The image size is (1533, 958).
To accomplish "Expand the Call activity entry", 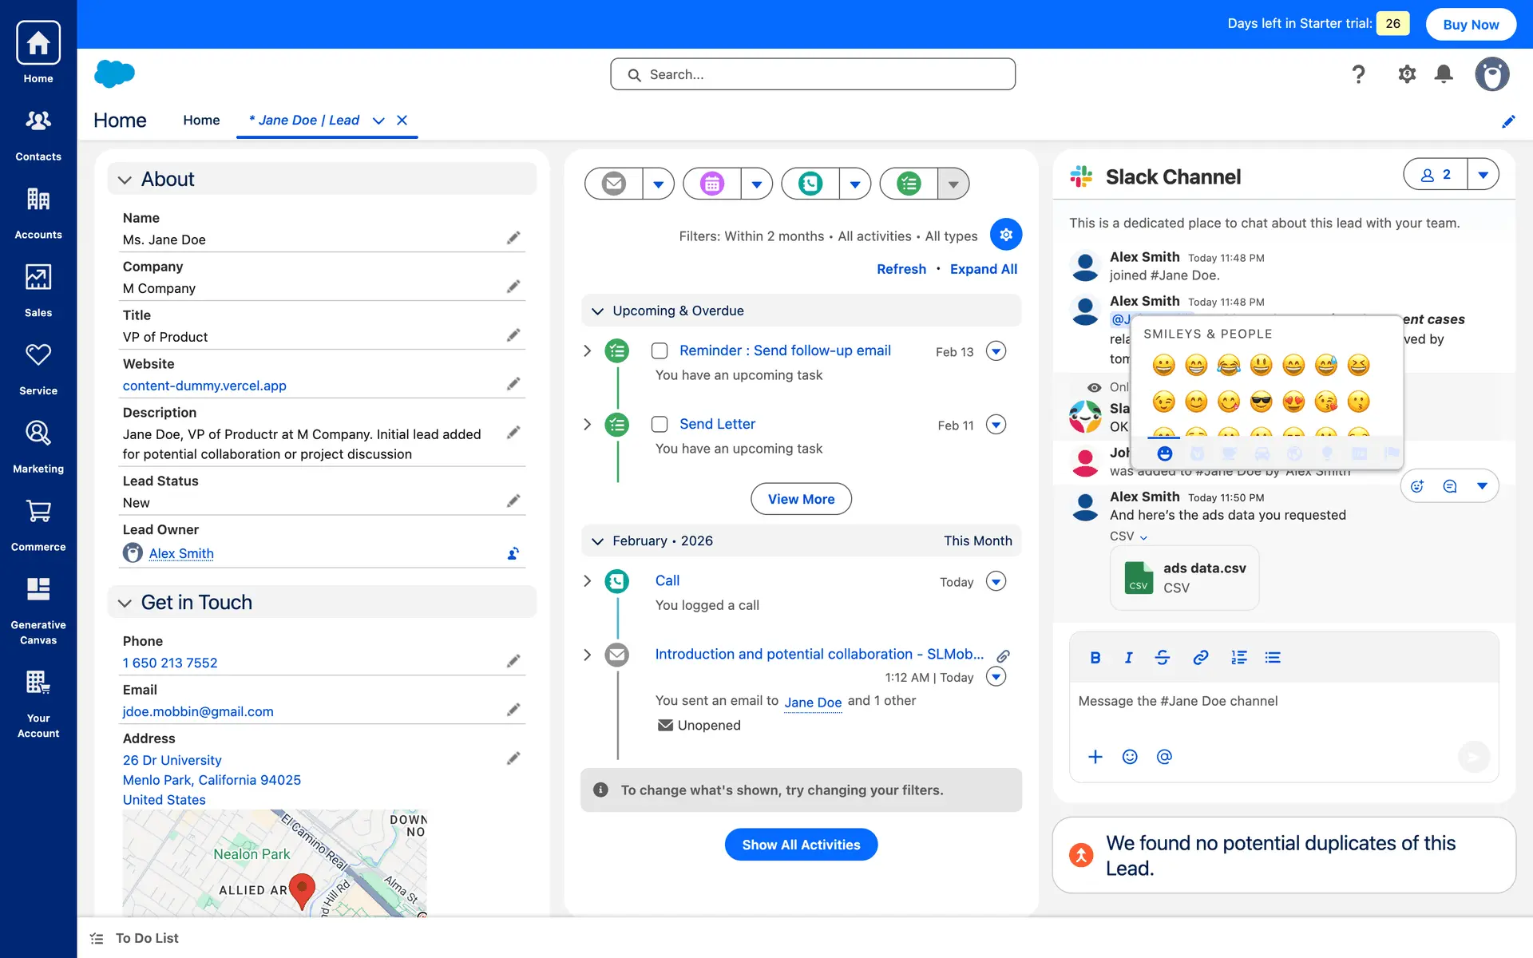I will (587, 581).
